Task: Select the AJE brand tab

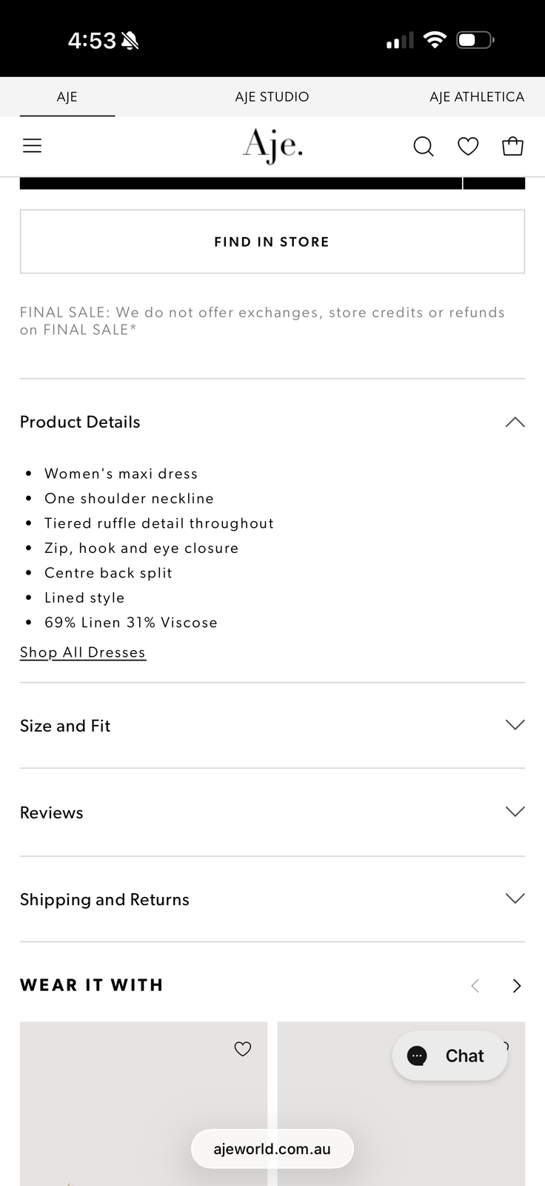Action: click(x=67, y=97)
